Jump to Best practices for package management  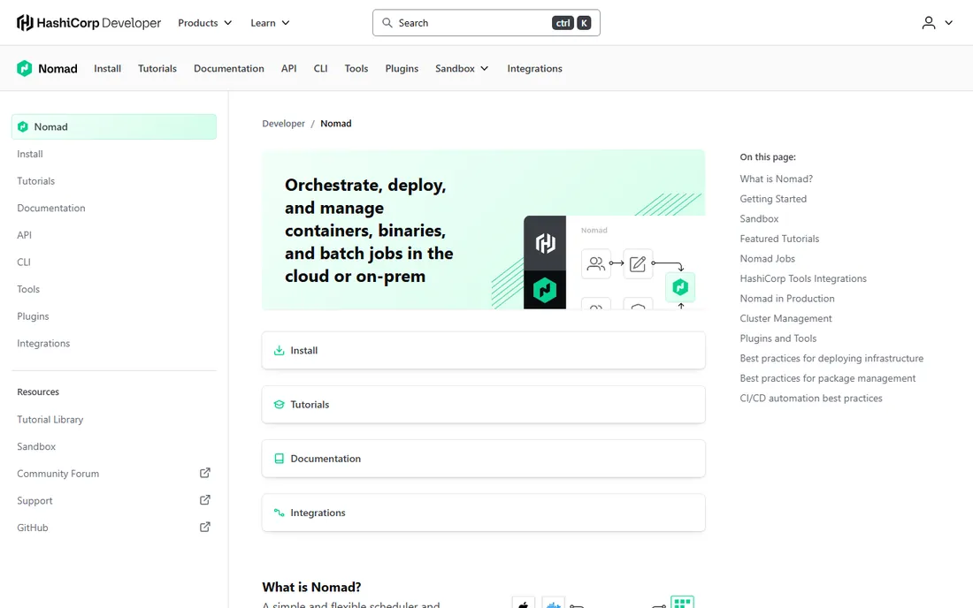point(828,378)
